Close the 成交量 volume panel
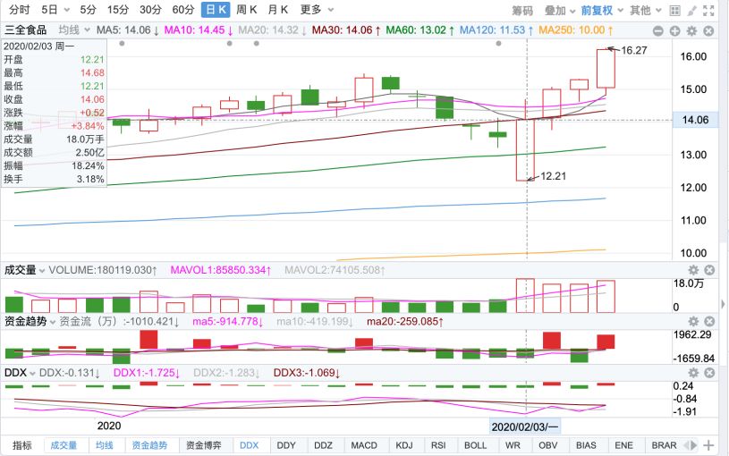This screenshot has height=456, width=729. tap(709, 270)
